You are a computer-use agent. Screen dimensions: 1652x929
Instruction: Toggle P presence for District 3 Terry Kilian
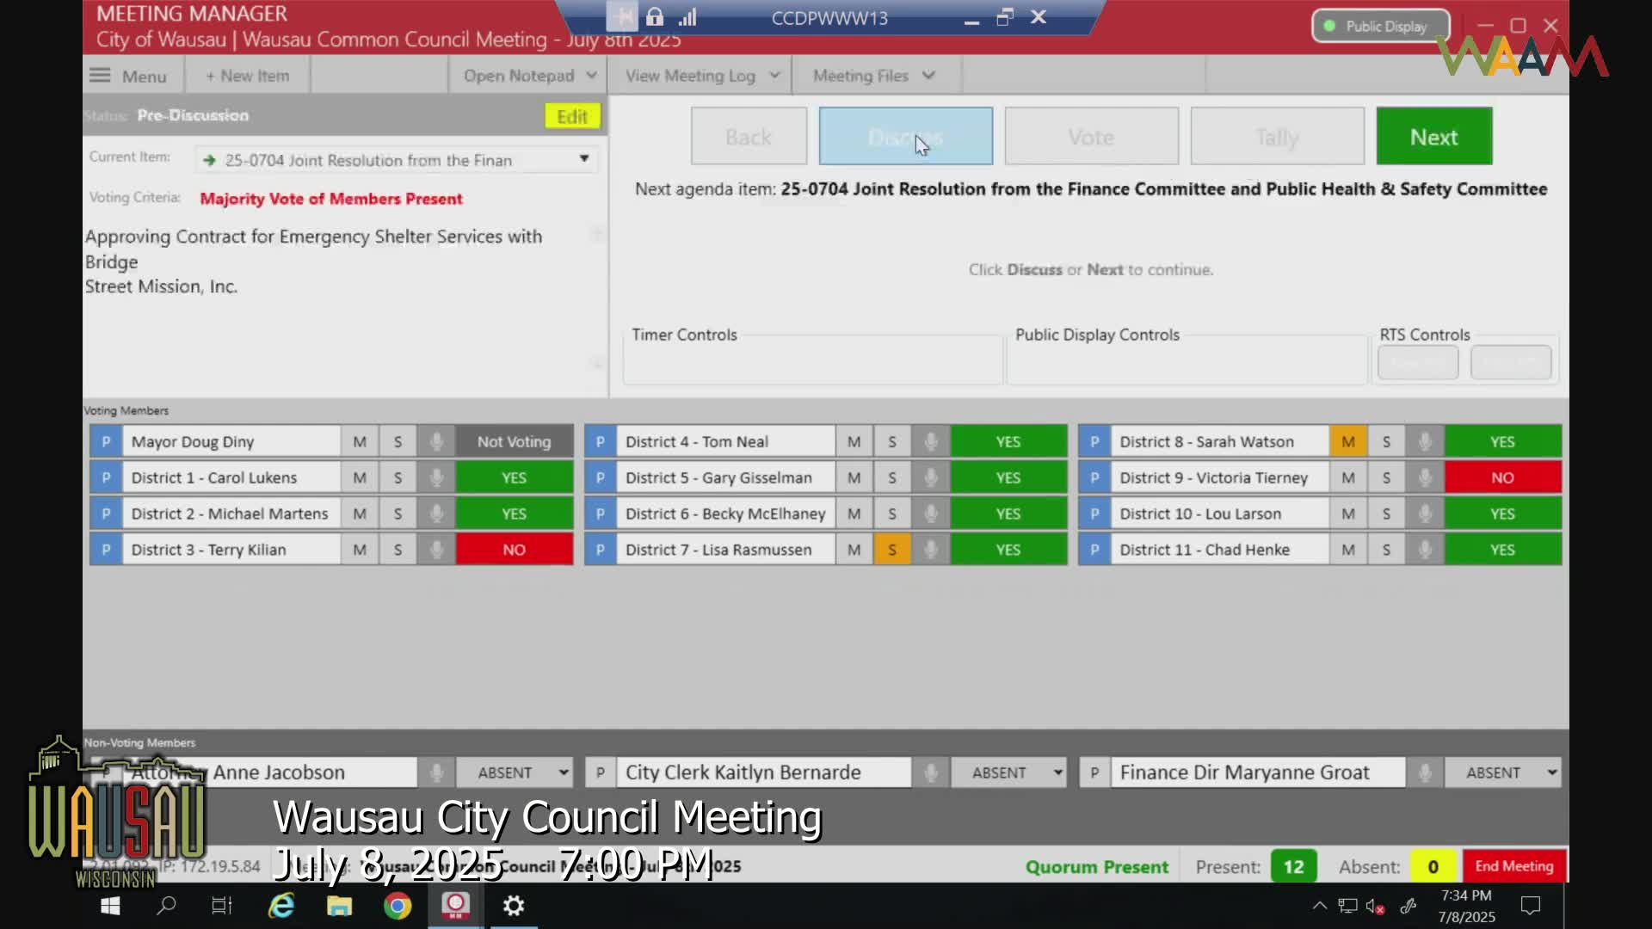(106, 550)
